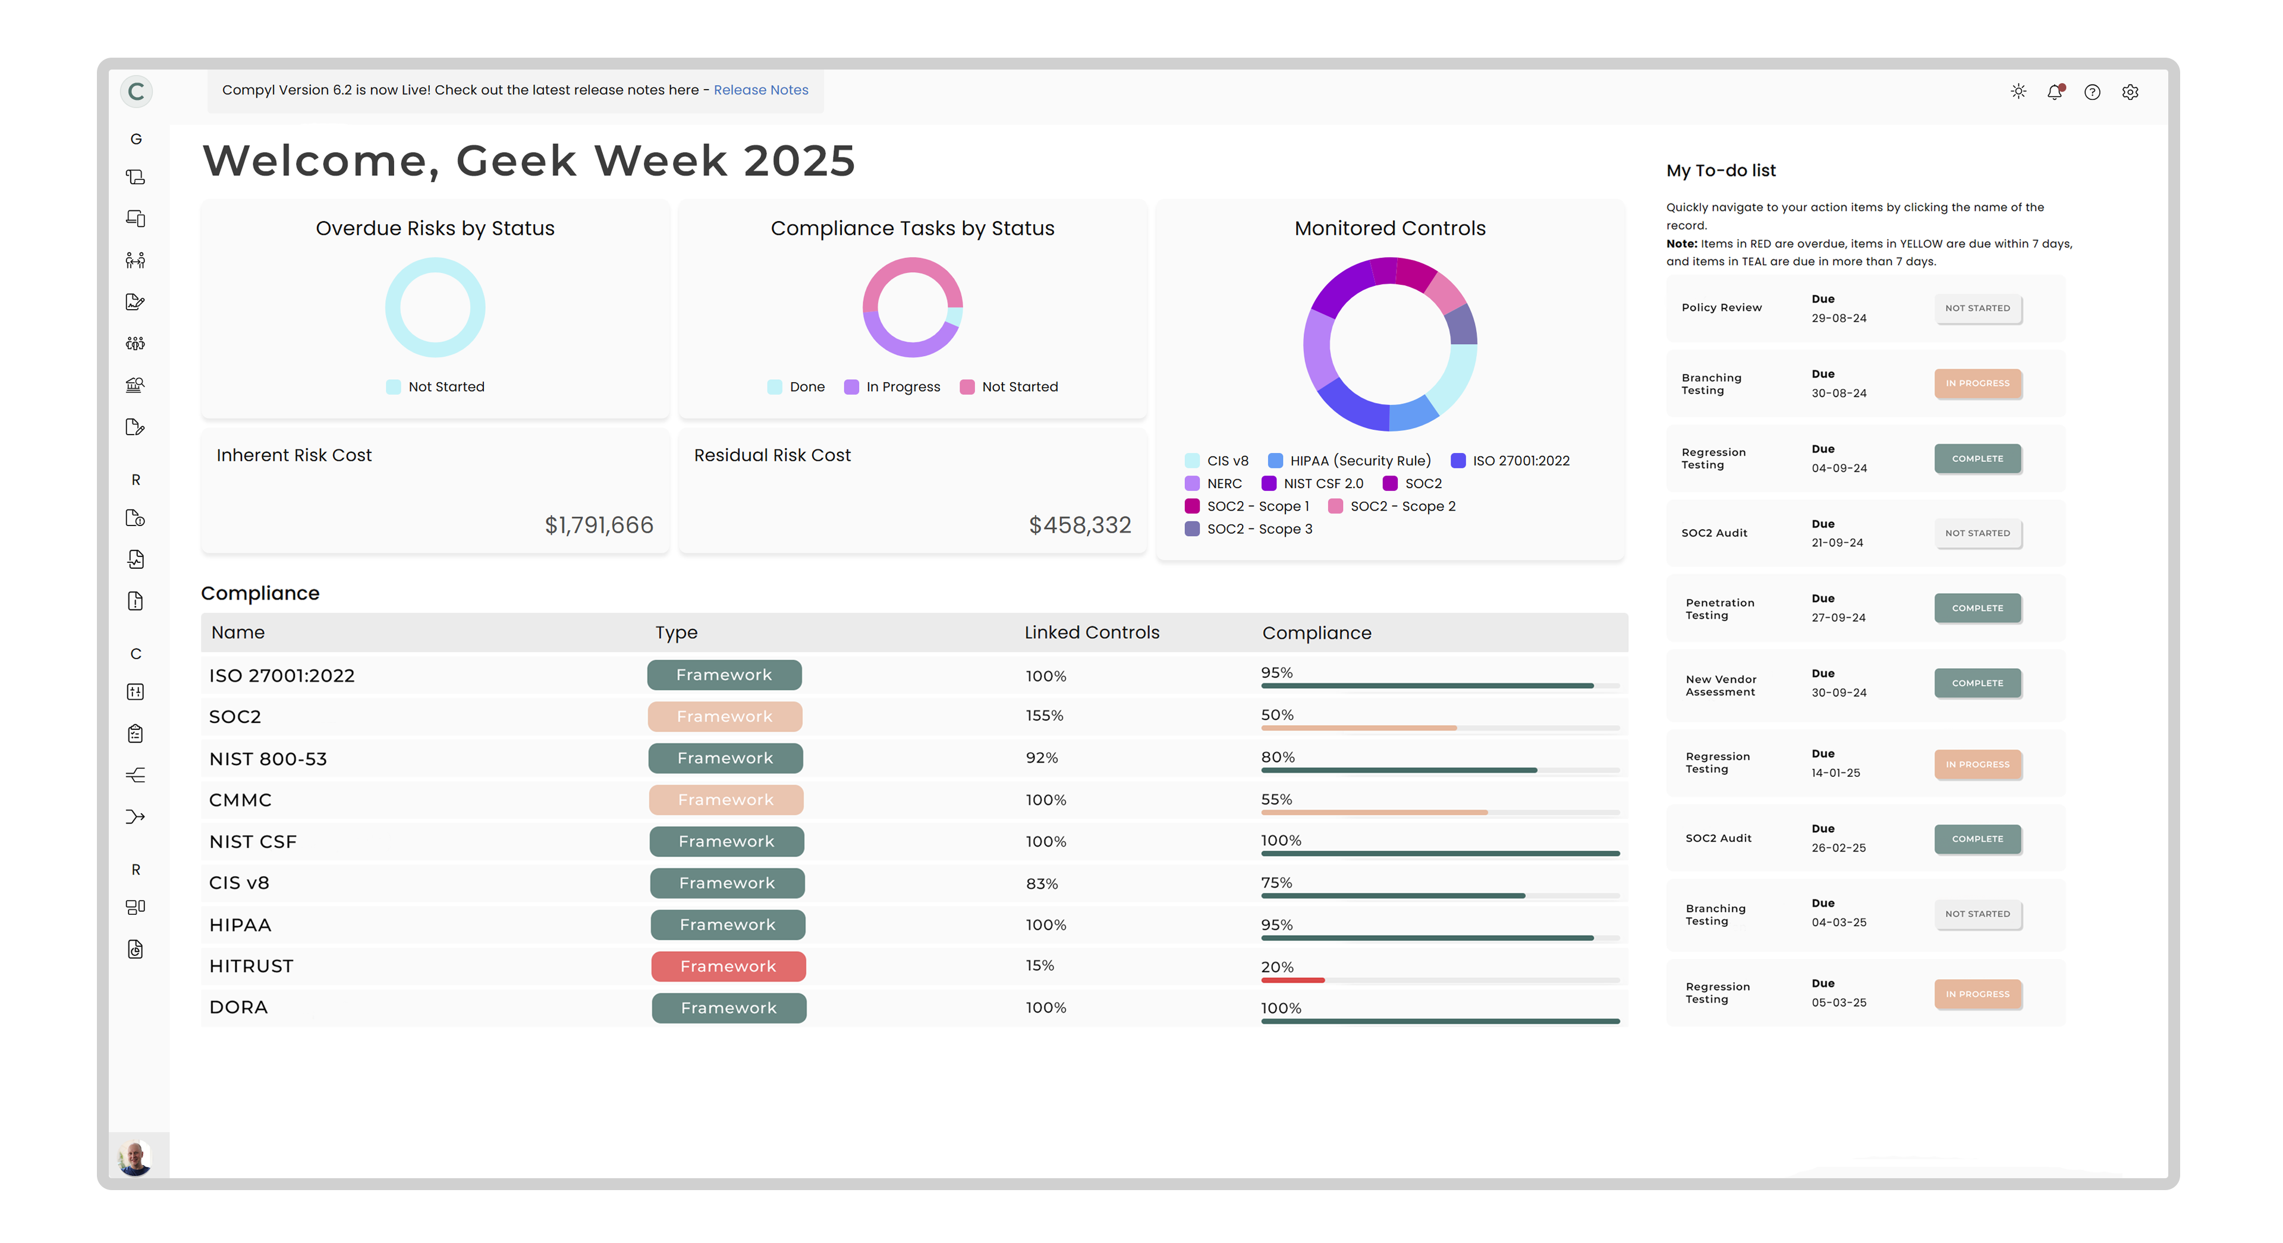
Task: Click the Framework badge for DORA
Action: (x=729, y=1008)
